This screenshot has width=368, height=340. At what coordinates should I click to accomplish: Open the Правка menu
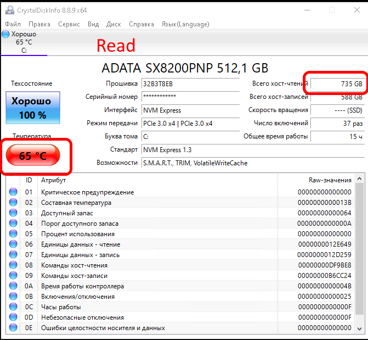tap(39, 24)
